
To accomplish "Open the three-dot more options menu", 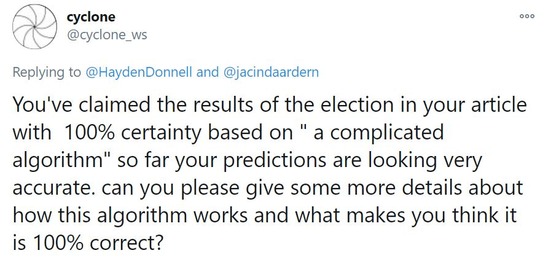I will [x=528, y=17].
